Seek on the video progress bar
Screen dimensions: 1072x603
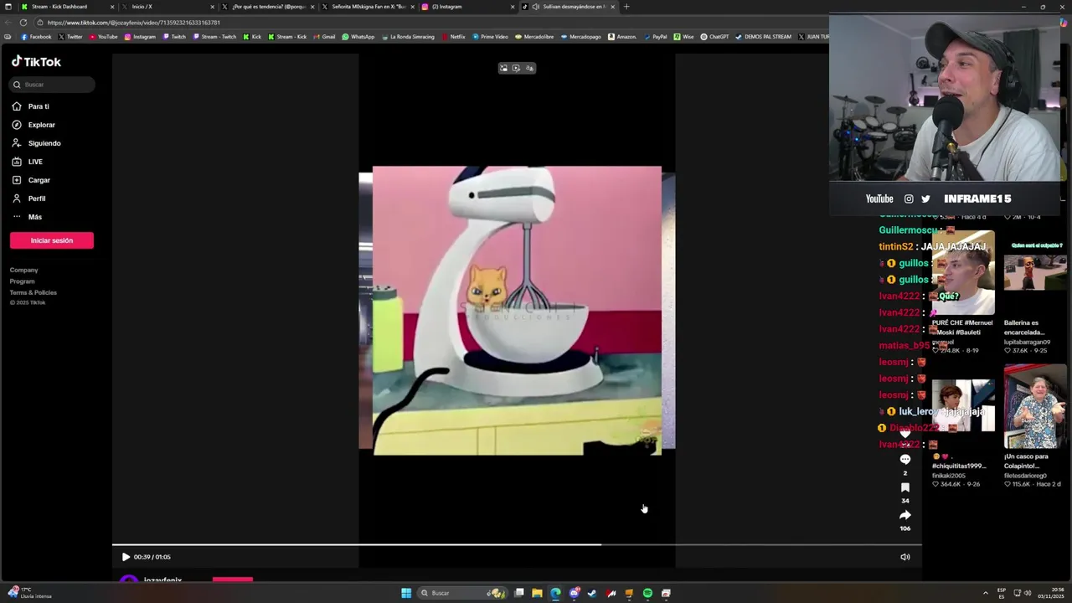coord(517,544)
